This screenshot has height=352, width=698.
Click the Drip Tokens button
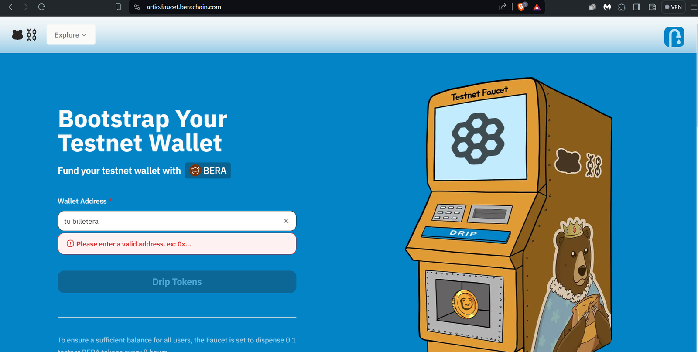[177, 282]
